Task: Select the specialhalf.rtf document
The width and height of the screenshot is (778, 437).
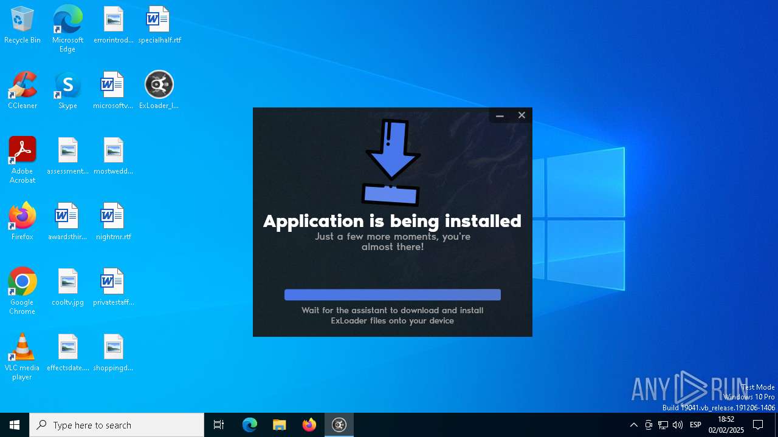Action: click(x=159, y=25)
